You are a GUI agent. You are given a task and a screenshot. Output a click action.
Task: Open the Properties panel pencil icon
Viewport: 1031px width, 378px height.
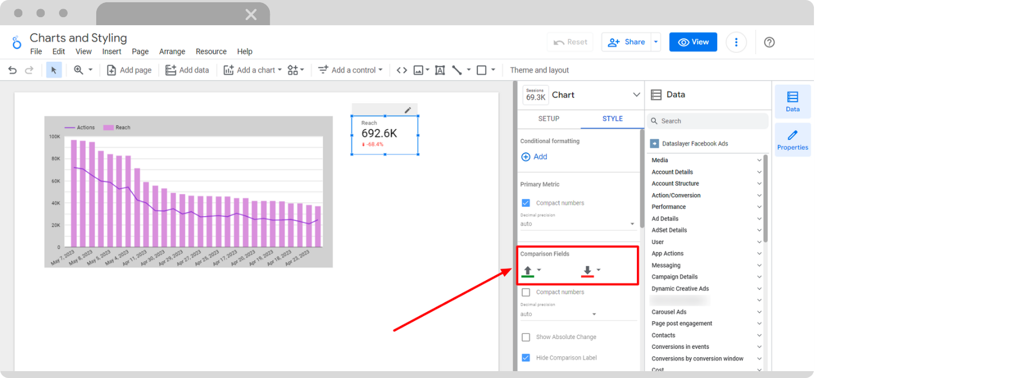click(x=792, y=139)
